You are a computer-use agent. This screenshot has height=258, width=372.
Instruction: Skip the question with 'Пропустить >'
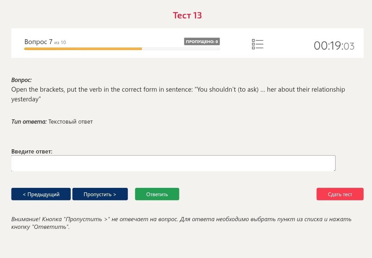pyautogui.click(x=100, y=194)
